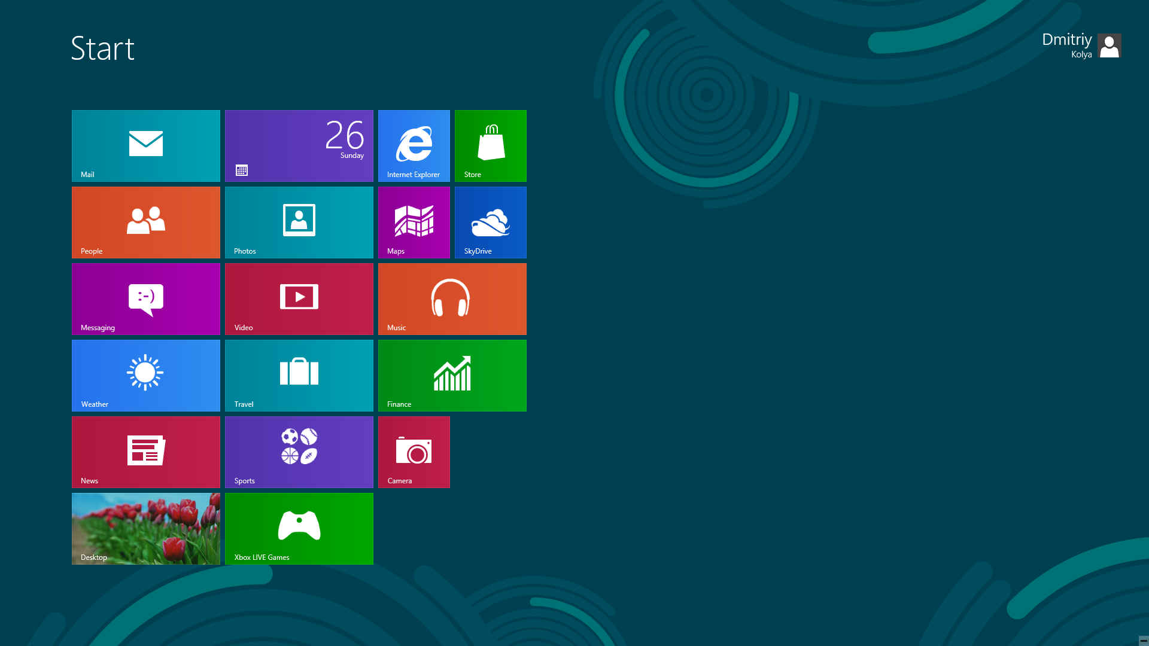Launch the Travel suitcase tile
This screenshot has width=1149, height=646.
click(299, 376)
